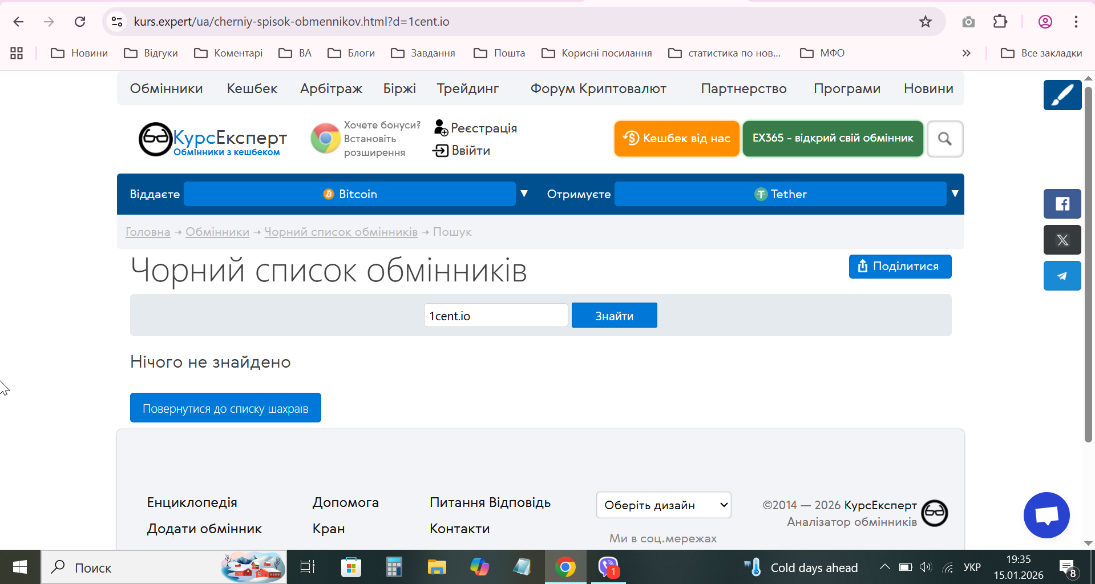Click the Ввійти login link
This screenshot has width=1095, height=584.
coord(462,151)
